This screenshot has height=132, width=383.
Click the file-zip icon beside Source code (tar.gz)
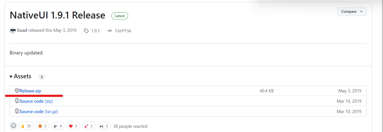coord(17,112)
